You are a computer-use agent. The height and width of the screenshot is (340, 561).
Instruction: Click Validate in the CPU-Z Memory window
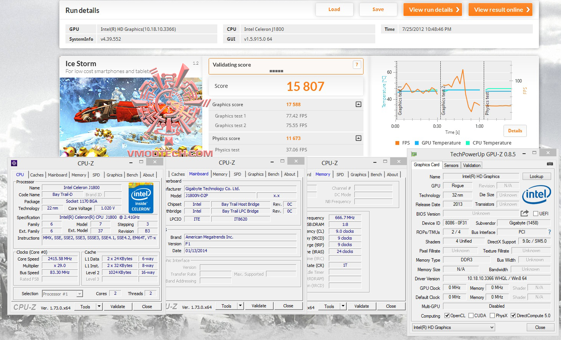[x=362, y=306]
